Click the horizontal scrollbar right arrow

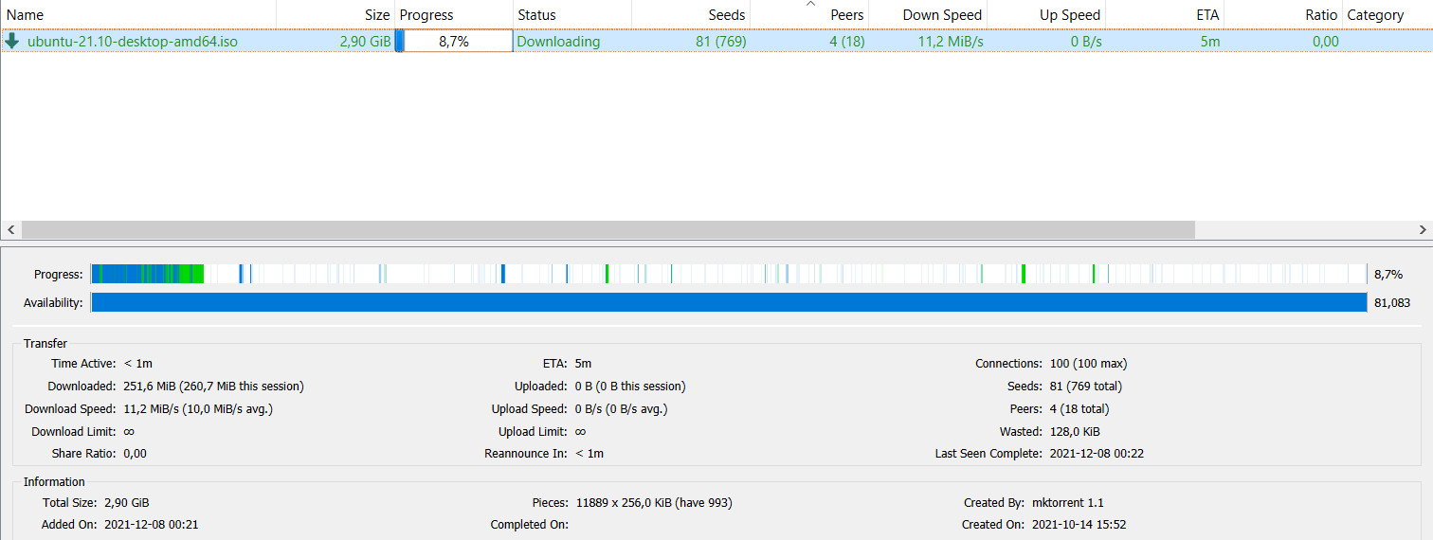(1423, 230)
